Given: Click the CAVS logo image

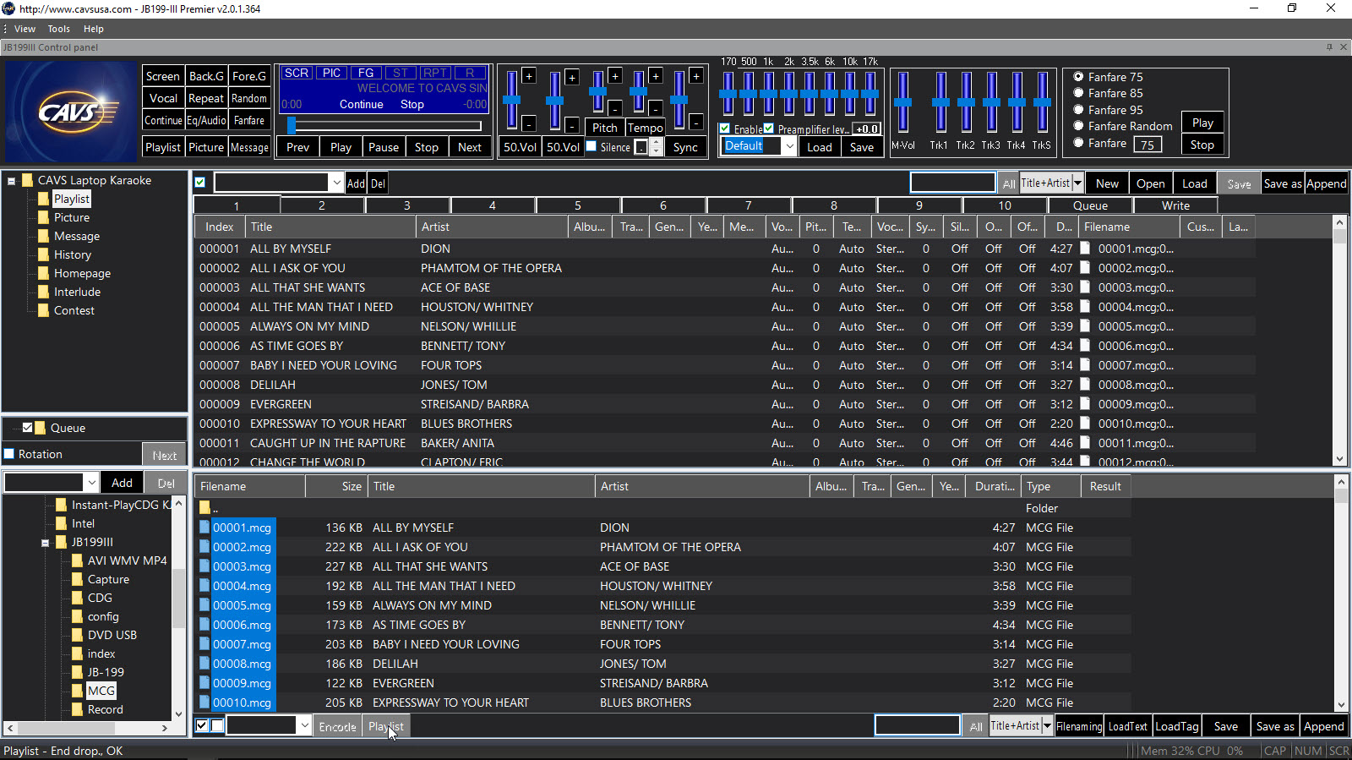Looking at the screenshot, I should tap(71, 111).
